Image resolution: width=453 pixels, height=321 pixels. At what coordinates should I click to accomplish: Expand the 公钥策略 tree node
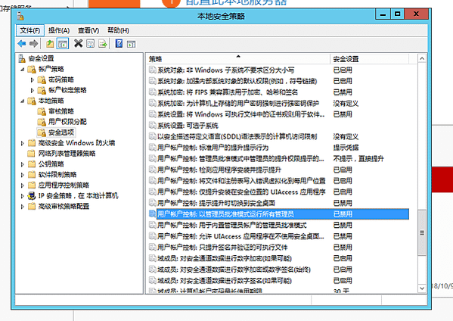click(x=22, y=164)
